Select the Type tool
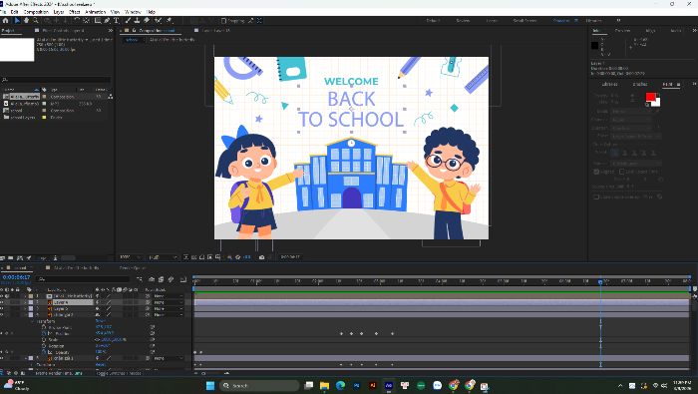 117,21
